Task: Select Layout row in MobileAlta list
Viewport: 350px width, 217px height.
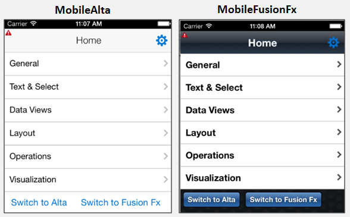Action: pyautogui.click(x=87, y=133)
